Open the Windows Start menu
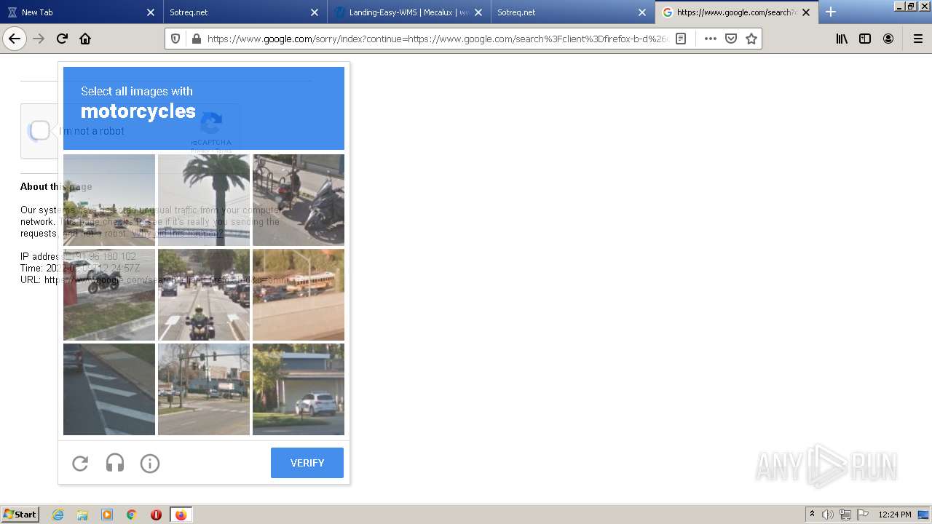 (20, 515)
